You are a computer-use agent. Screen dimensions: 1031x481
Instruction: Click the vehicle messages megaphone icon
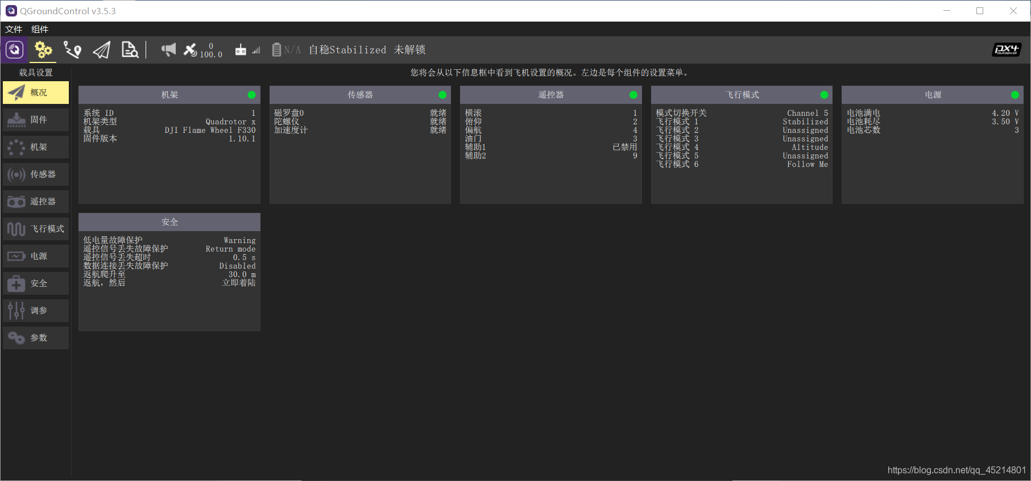pos(168,50)
